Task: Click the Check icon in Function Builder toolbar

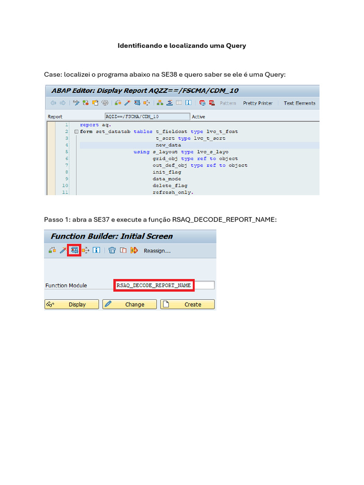Action: point(52,250)
